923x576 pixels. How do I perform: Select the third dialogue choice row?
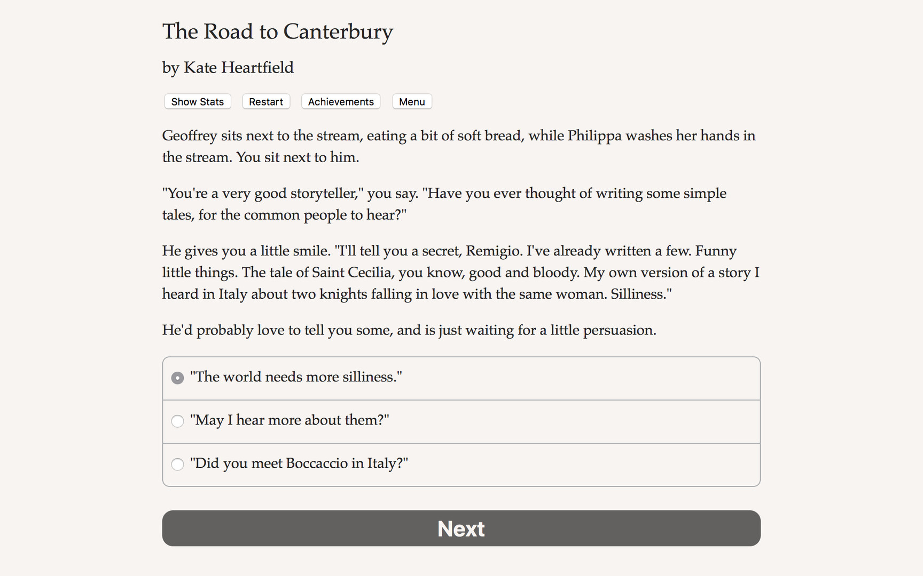[460, 465]
